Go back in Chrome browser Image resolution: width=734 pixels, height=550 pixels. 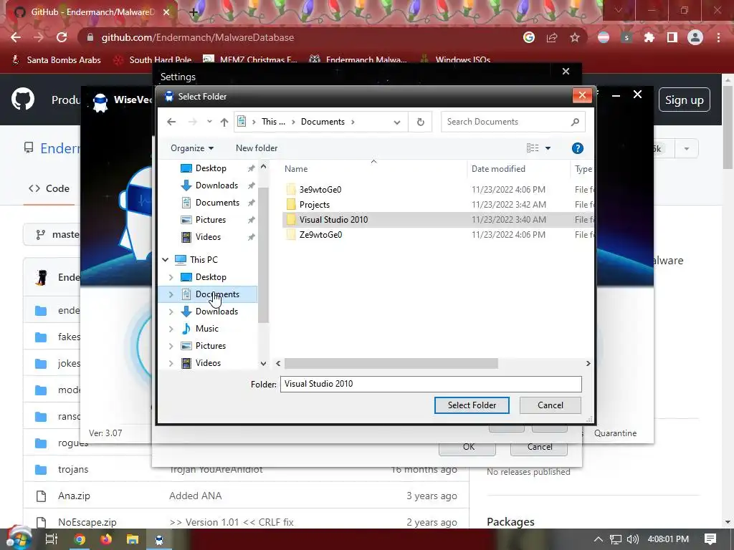point(16,37)
